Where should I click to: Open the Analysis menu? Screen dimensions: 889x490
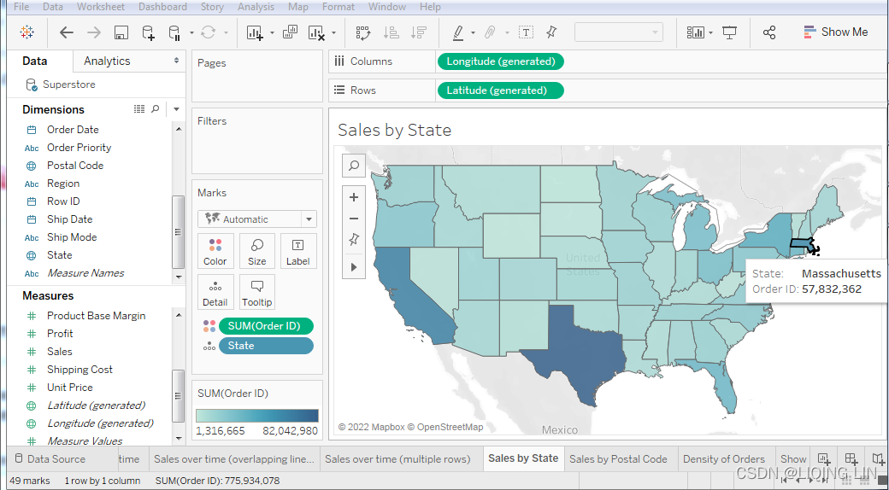tap(256, 7)
